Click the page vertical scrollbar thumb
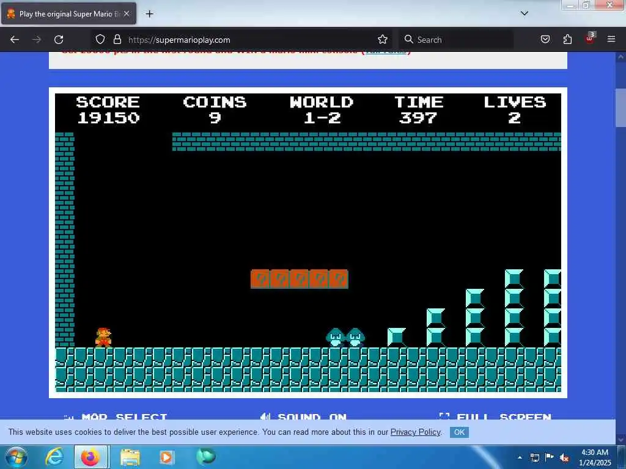Screen dimensions: 626x469 [620, 107]
